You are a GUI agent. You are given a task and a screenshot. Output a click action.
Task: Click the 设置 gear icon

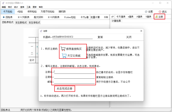pos(146,11)
